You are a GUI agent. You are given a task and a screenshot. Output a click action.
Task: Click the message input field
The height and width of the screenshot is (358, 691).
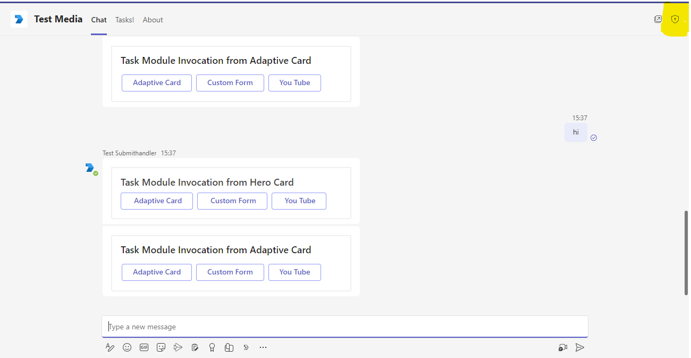click(344, 326)
